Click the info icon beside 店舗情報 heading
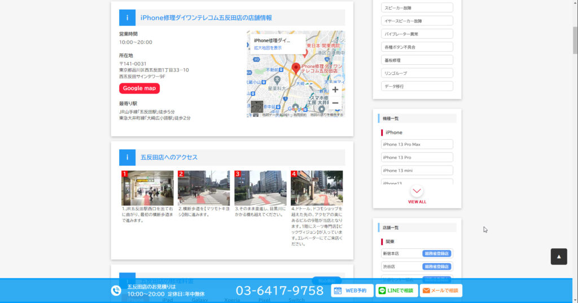Screen dimensions: 578x303 pos(127,17)
